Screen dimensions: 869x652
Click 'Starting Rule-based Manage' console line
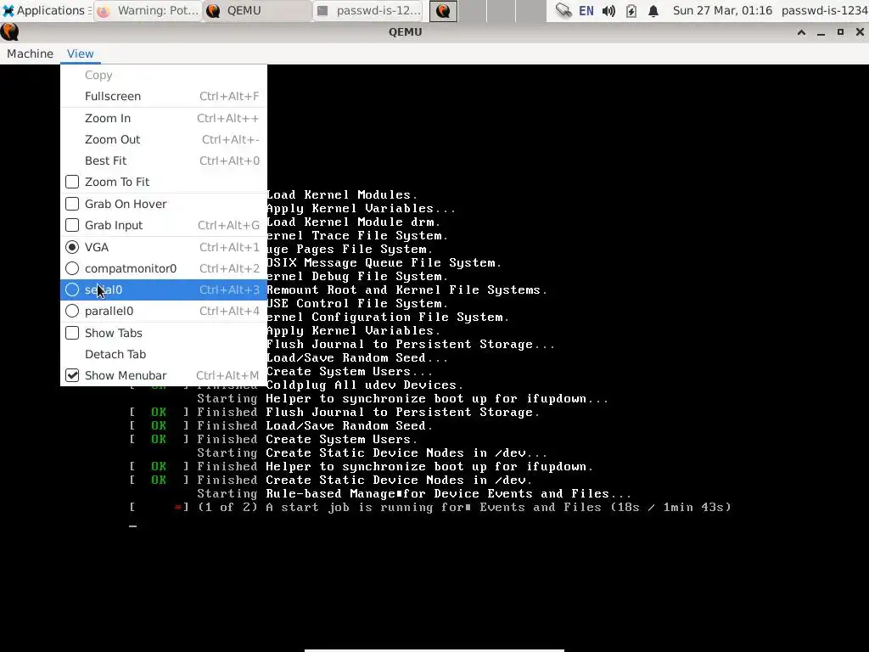414,494
